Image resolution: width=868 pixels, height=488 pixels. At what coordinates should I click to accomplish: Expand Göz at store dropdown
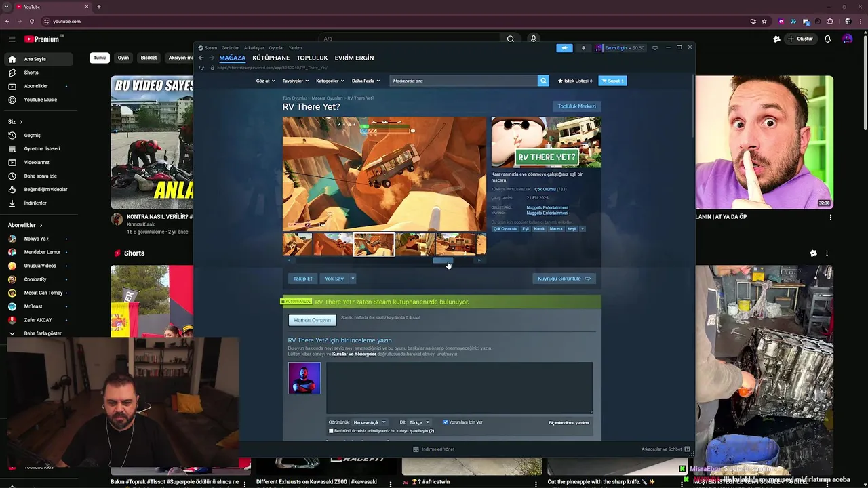click(265, 81)
